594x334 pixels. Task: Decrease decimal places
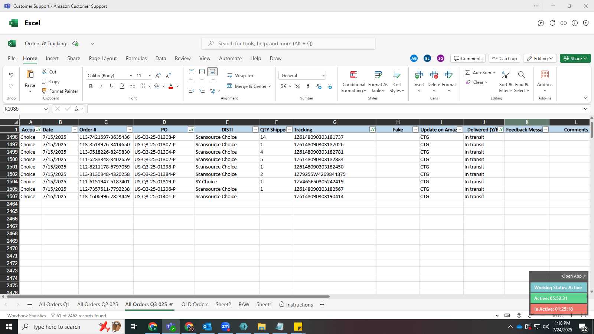pos(329,86)
